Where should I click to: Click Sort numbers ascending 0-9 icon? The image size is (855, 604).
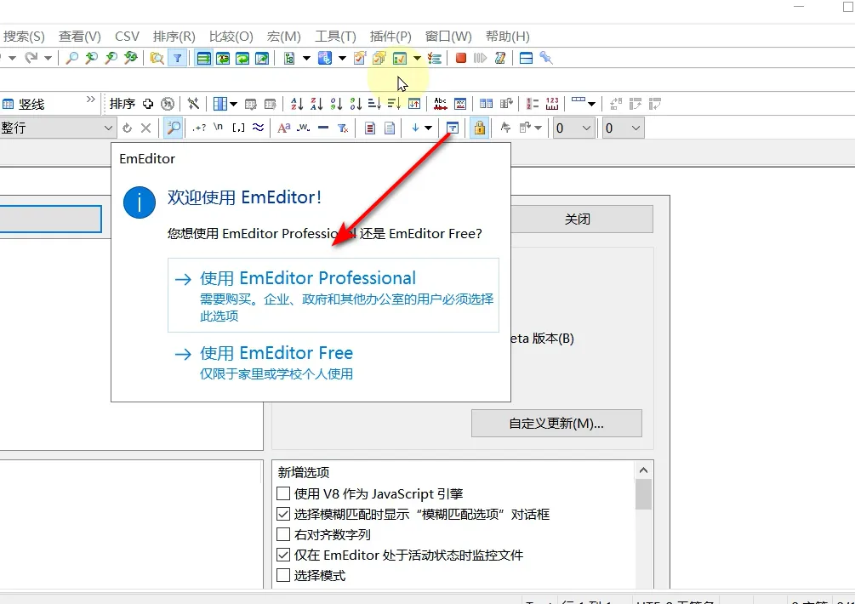(x=336, y=104)
